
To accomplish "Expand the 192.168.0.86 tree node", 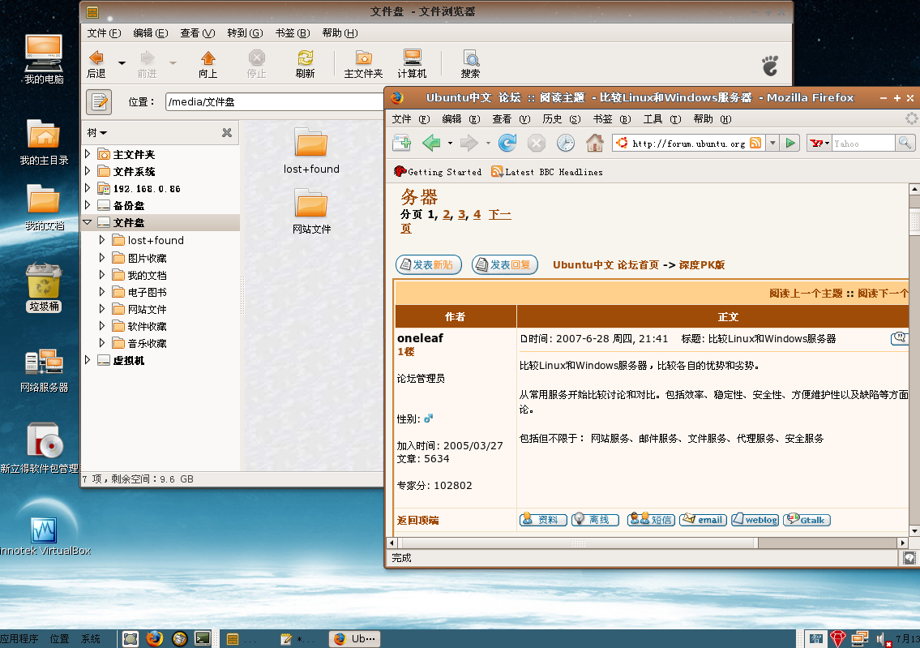I will click(88, 188).
